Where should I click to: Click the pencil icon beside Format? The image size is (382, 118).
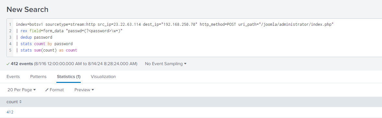[47, 90]
